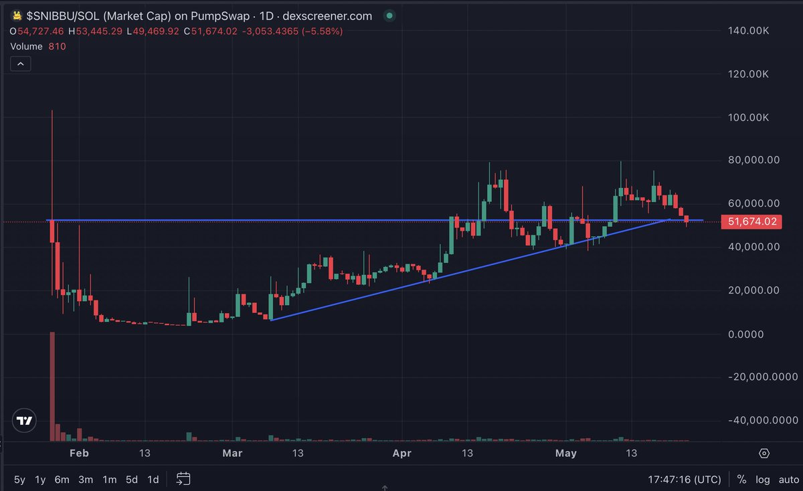
Task: Toggle log scale mode
Action: pos(762,479)
